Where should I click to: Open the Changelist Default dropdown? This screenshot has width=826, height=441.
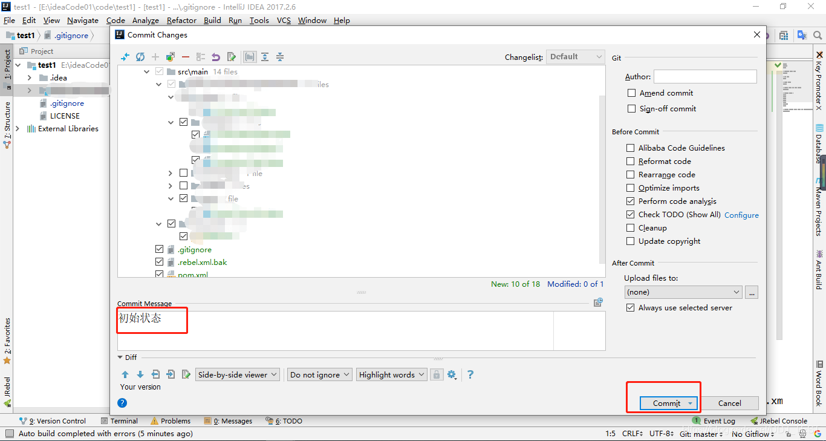click(x=575, y=57)
